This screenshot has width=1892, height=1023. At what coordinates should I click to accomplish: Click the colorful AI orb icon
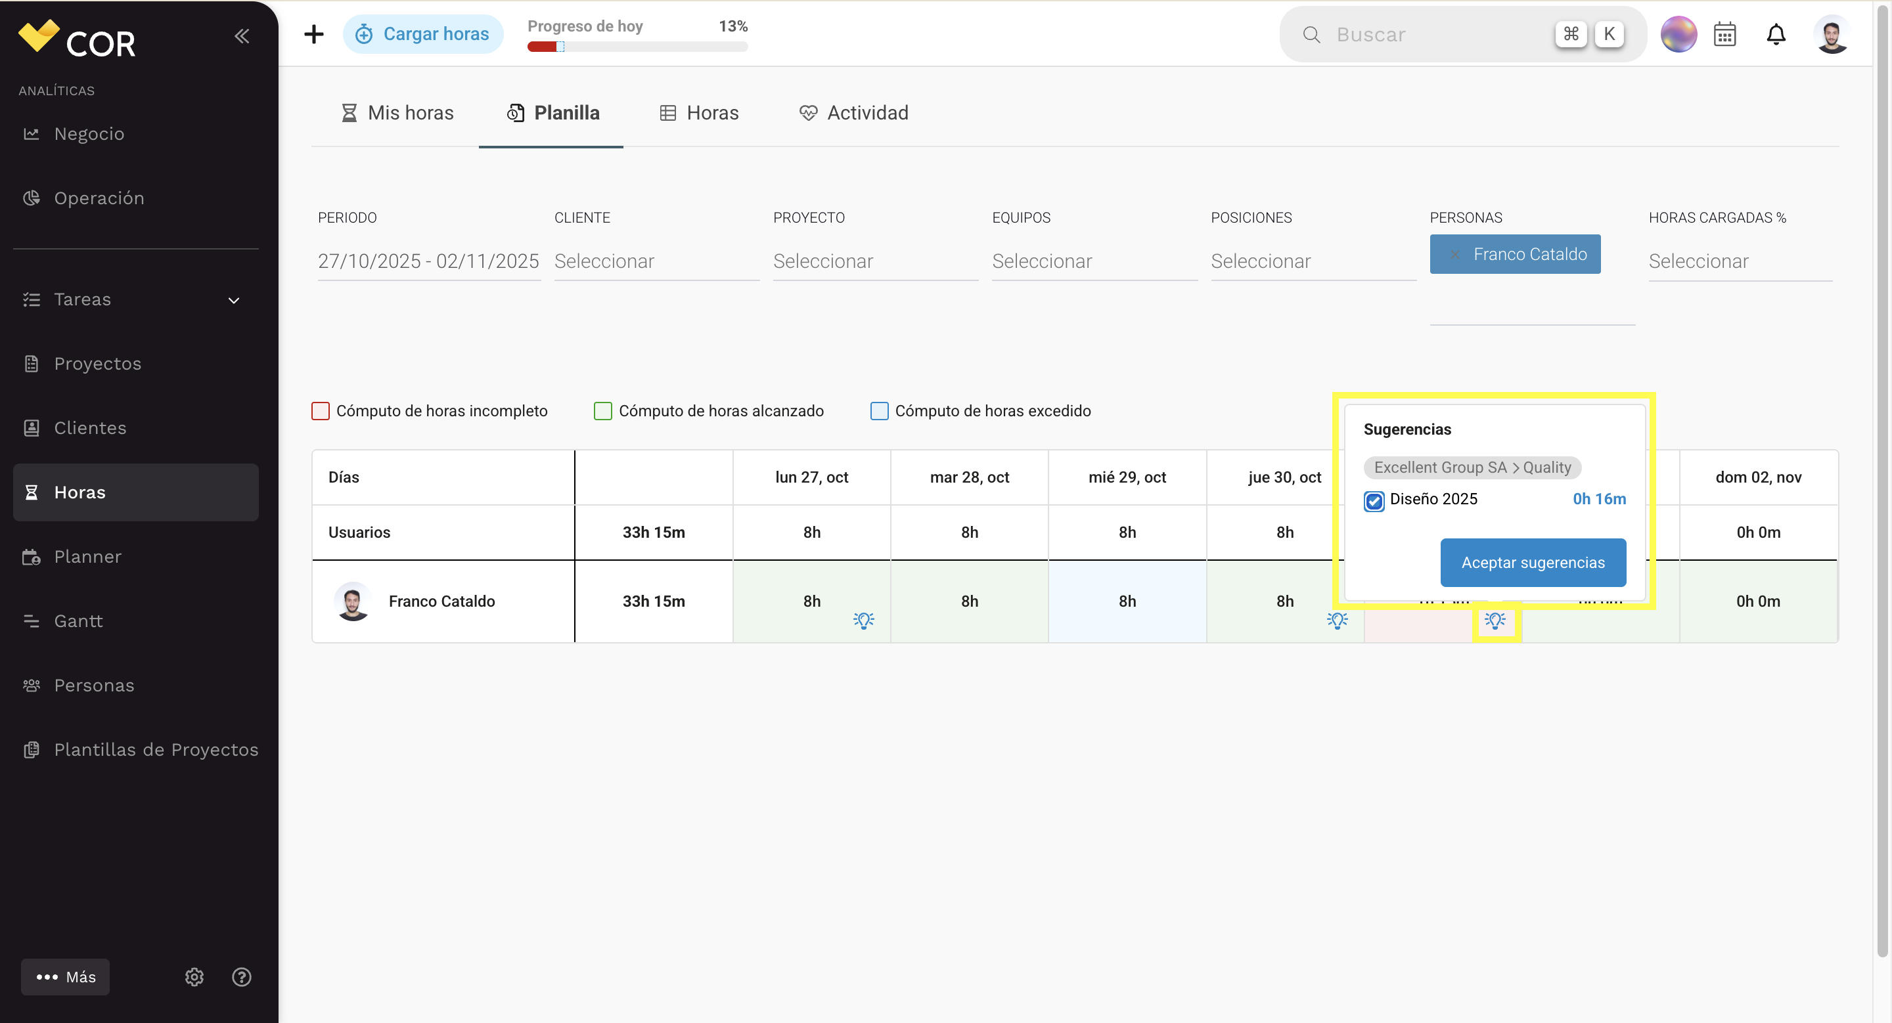(x=1678, y=35)
